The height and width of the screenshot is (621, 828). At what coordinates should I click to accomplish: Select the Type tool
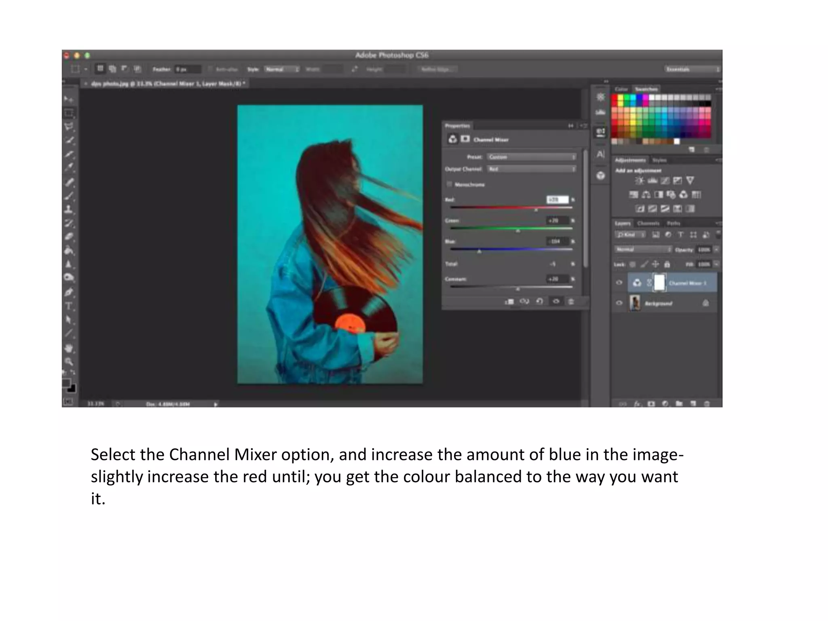[69, 306]
